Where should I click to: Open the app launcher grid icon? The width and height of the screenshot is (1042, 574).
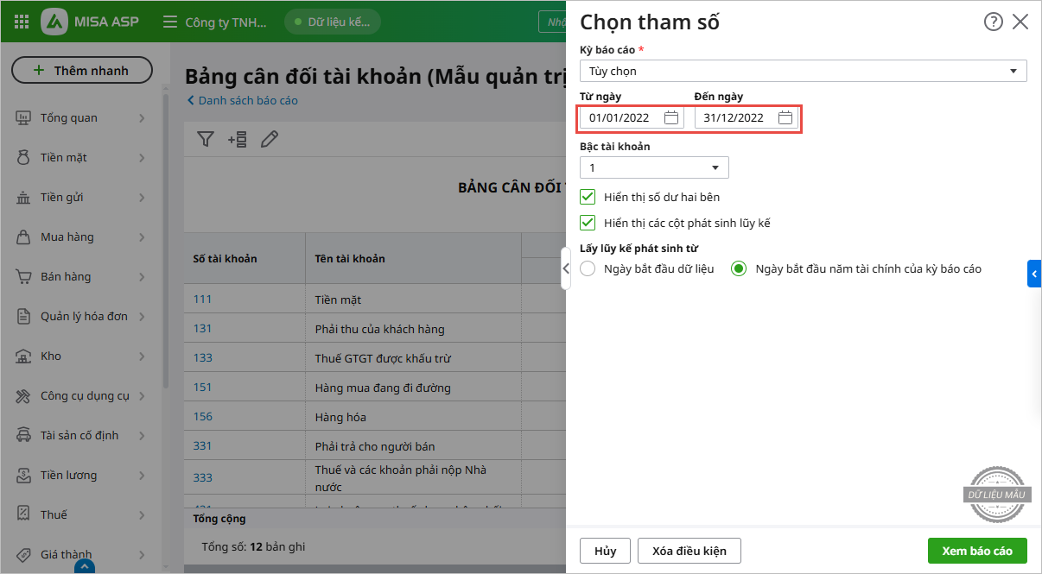(x=22, y=22)
